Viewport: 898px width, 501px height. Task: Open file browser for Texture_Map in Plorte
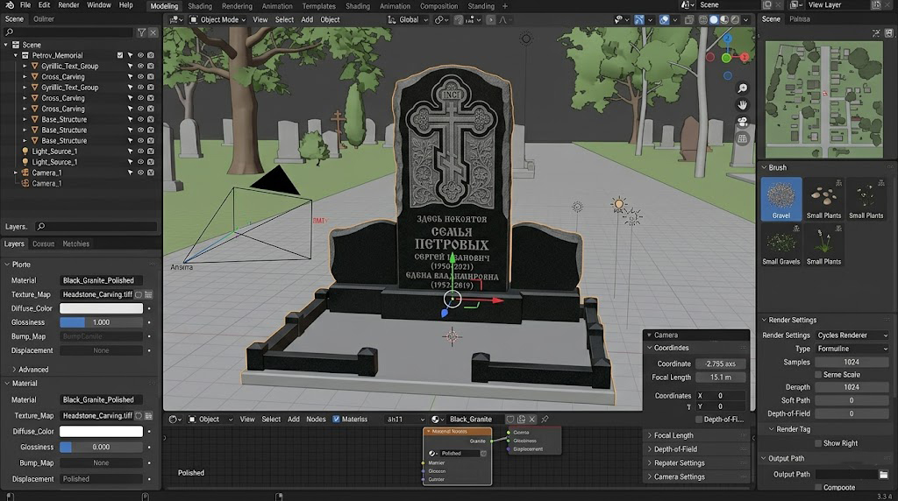148,294
